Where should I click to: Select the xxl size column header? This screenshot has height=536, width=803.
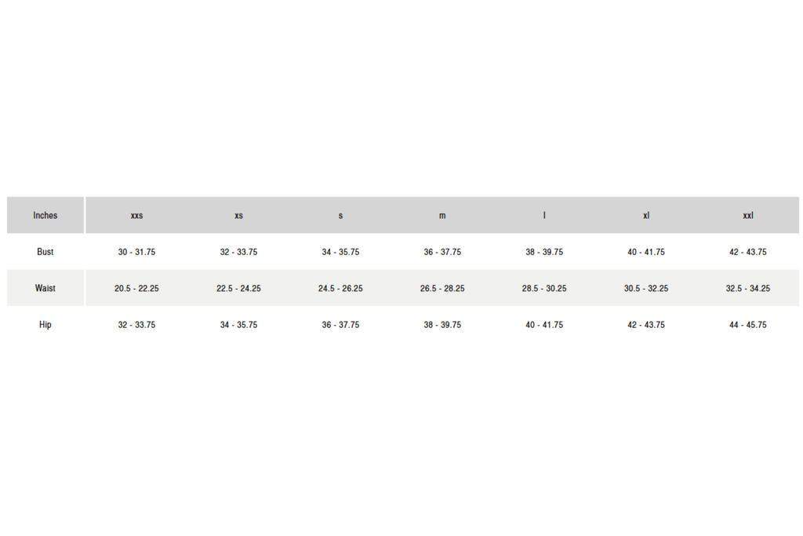tap(748, 216)
